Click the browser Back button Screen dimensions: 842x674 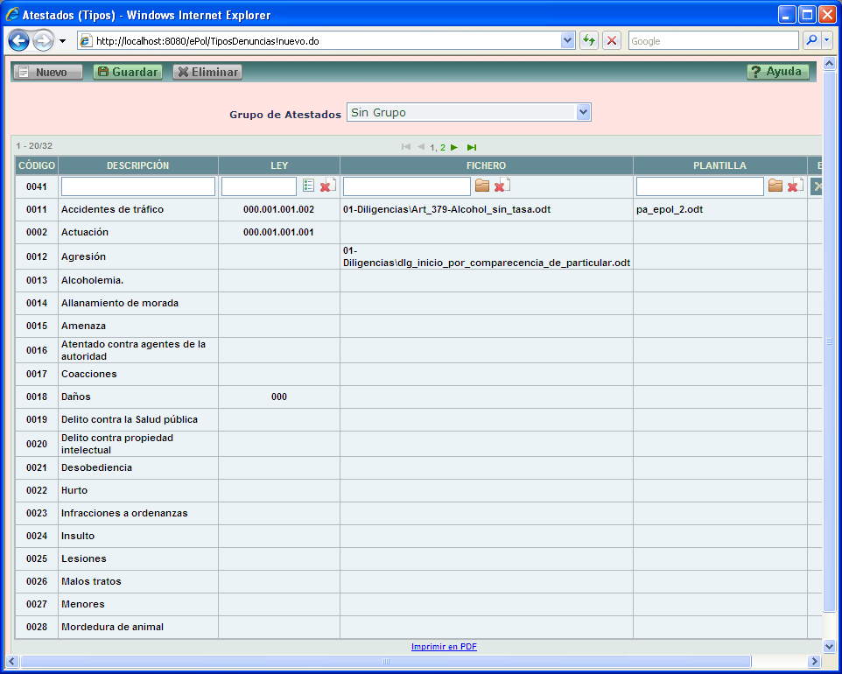coord(19,41)
